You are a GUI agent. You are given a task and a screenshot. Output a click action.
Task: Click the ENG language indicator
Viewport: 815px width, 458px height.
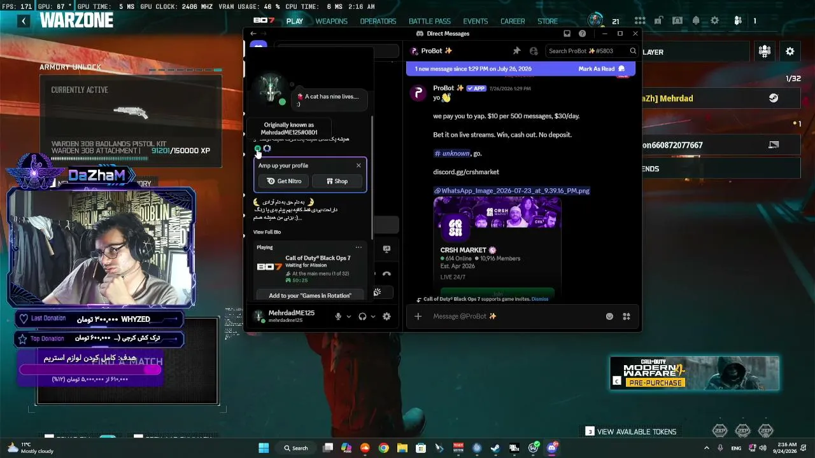736,448
